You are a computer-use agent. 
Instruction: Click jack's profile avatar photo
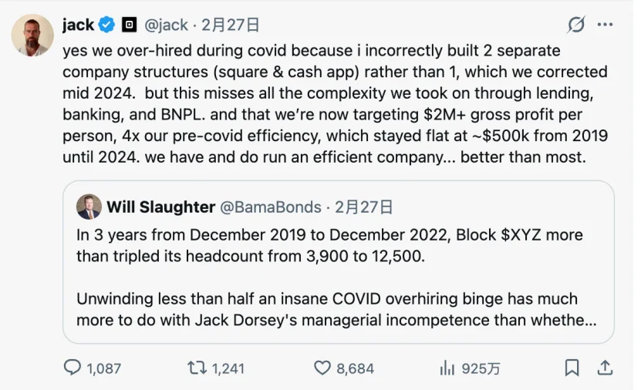(32, 35)
